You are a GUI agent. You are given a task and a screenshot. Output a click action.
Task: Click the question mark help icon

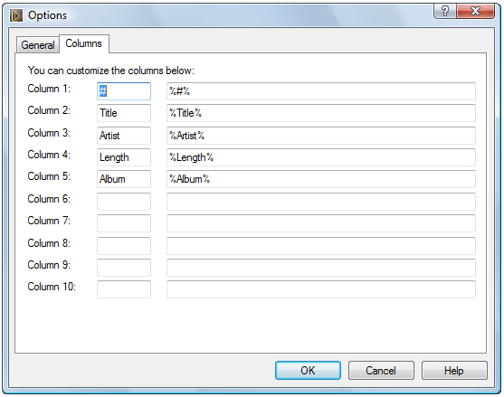click(x=445, y=12)
